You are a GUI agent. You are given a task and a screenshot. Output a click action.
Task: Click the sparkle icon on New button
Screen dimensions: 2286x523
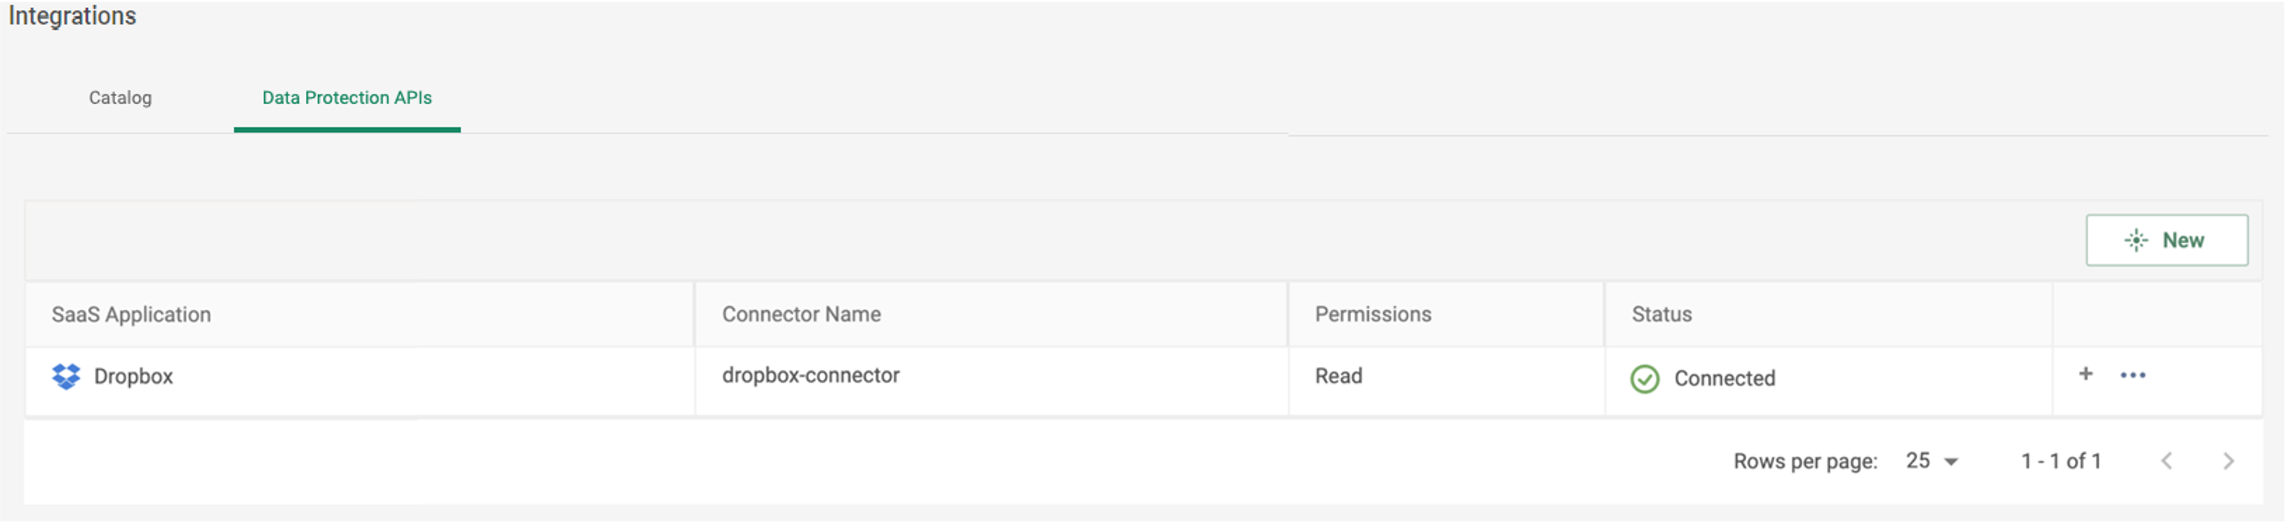2136,240
